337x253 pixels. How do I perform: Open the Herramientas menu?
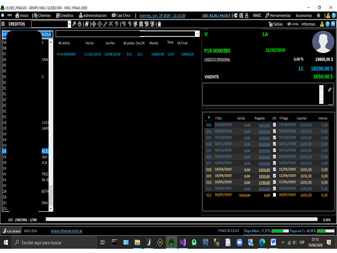278,15
